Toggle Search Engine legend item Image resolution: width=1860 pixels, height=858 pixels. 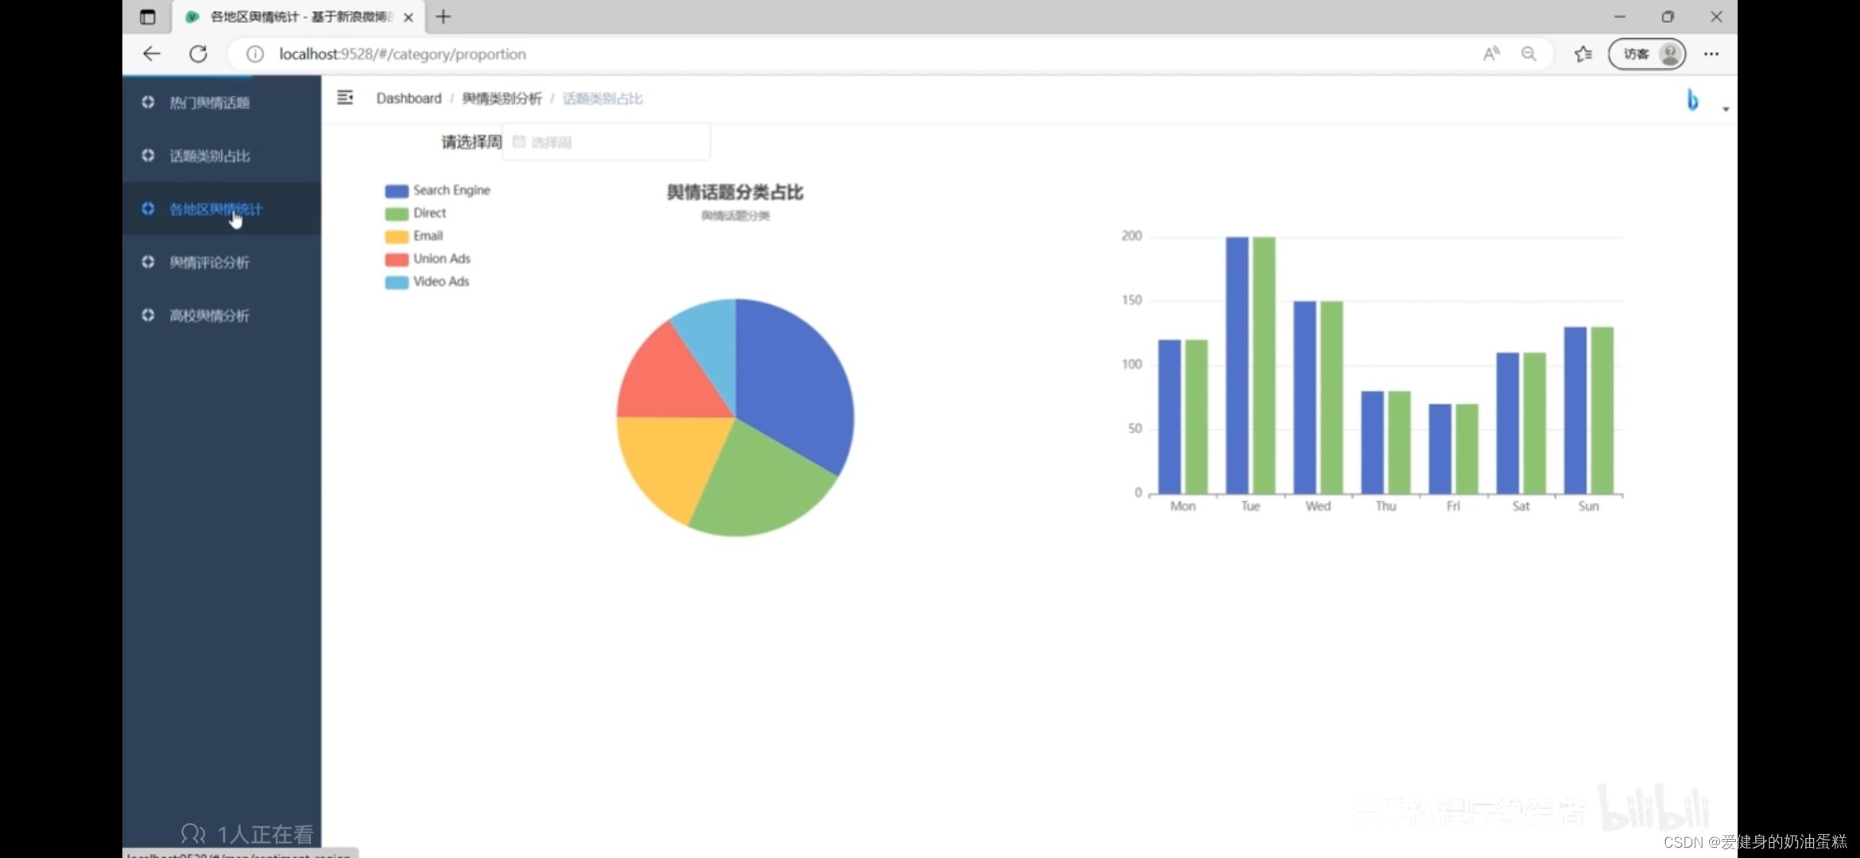click(x=451, y=191)
